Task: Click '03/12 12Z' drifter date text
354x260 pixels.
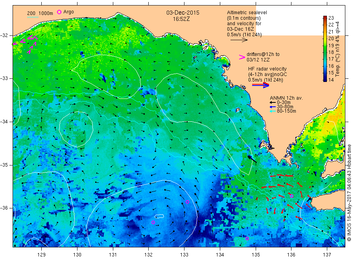Action: (258, 60)
